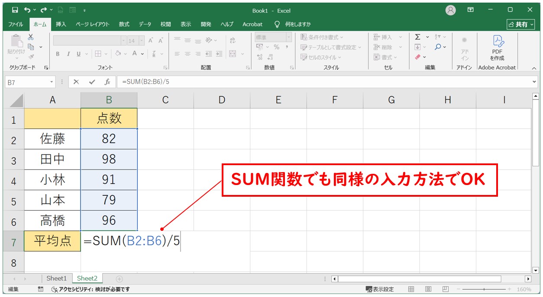Open the ファイル (File) tab

click(16, 24)
